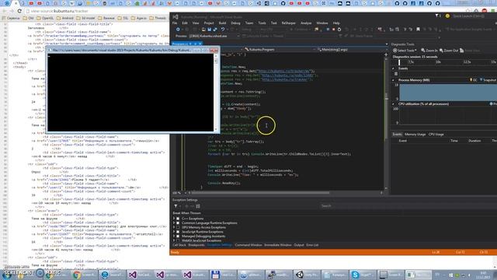The width and height of the screenshot is (497, 280).
Task: Switch to the Error List tab
Action: pyautogui.click(x=312, y=245)
